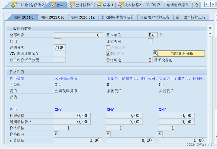This screenshot has width=217, height=149.
Task: Open the 成本核算2 tab
Action: pos(130,5)
